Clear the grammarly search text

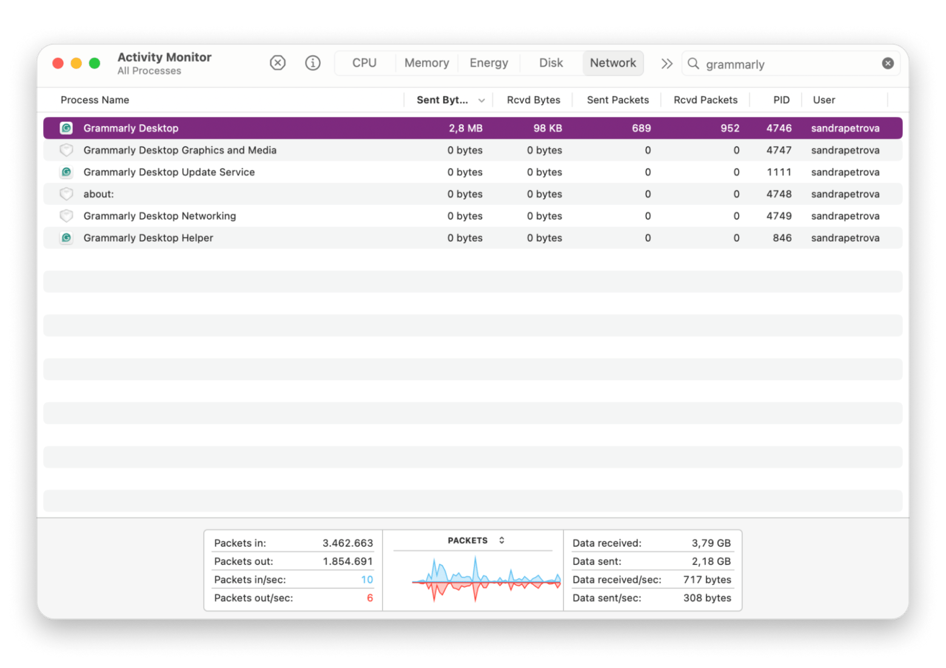click(x=888, y=64)
